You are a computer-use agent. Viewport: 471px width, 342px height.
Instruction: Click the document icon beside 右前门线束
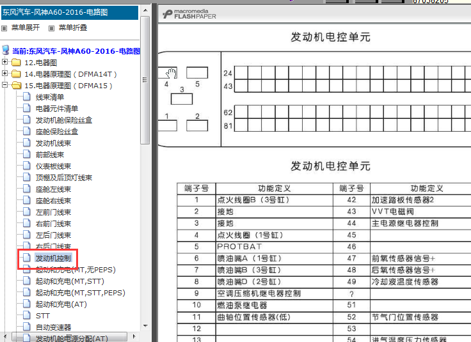pyautogui.click(x=27, y=223)
